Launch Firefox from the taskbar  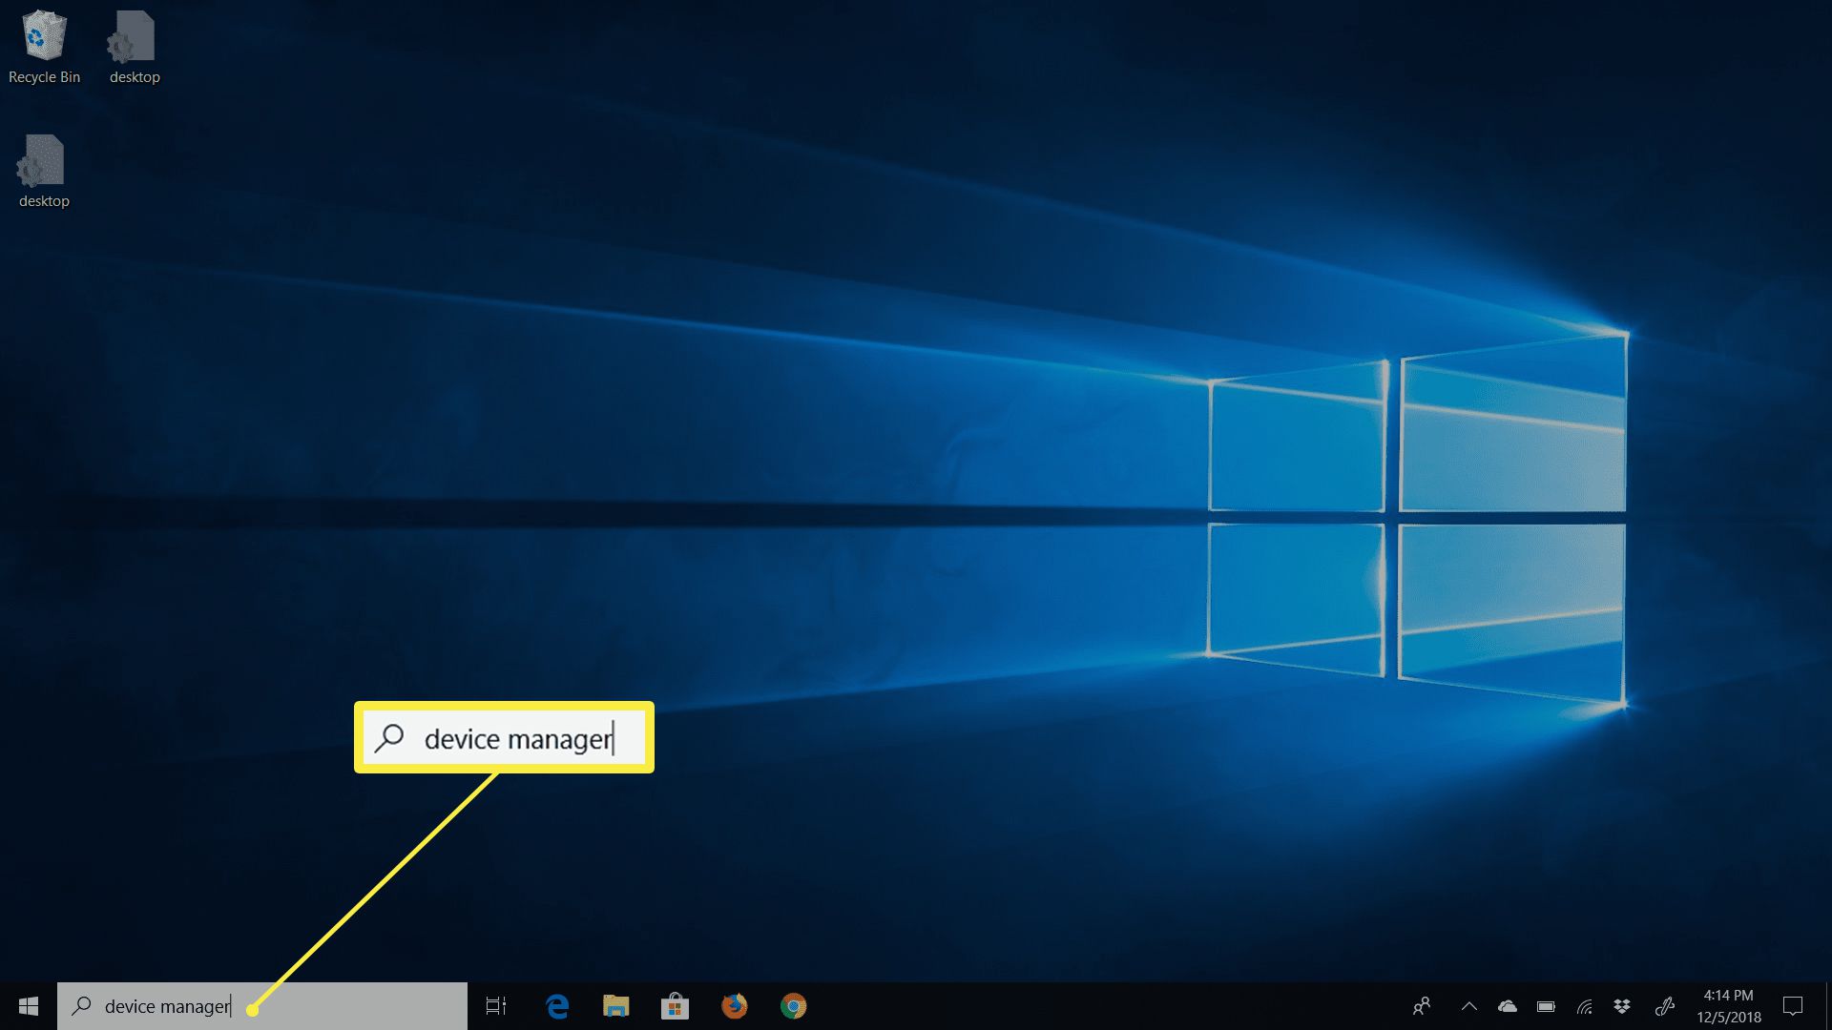pos(734,1006)
